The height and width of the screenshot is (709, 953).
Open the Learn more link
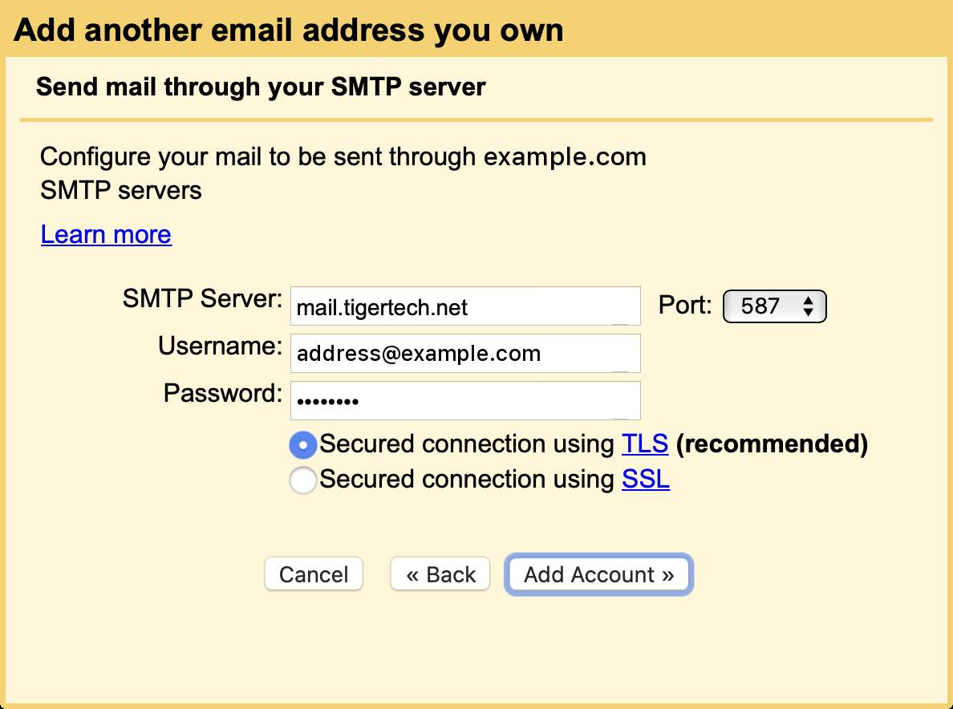tap(105, 234)
